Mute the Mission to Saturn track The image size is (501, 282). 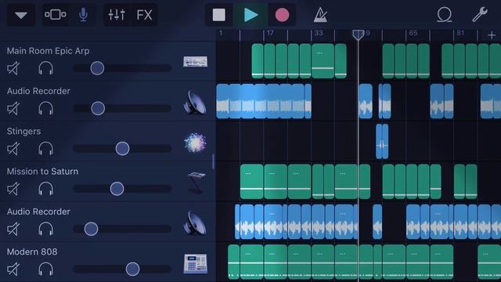coord(13,189)
